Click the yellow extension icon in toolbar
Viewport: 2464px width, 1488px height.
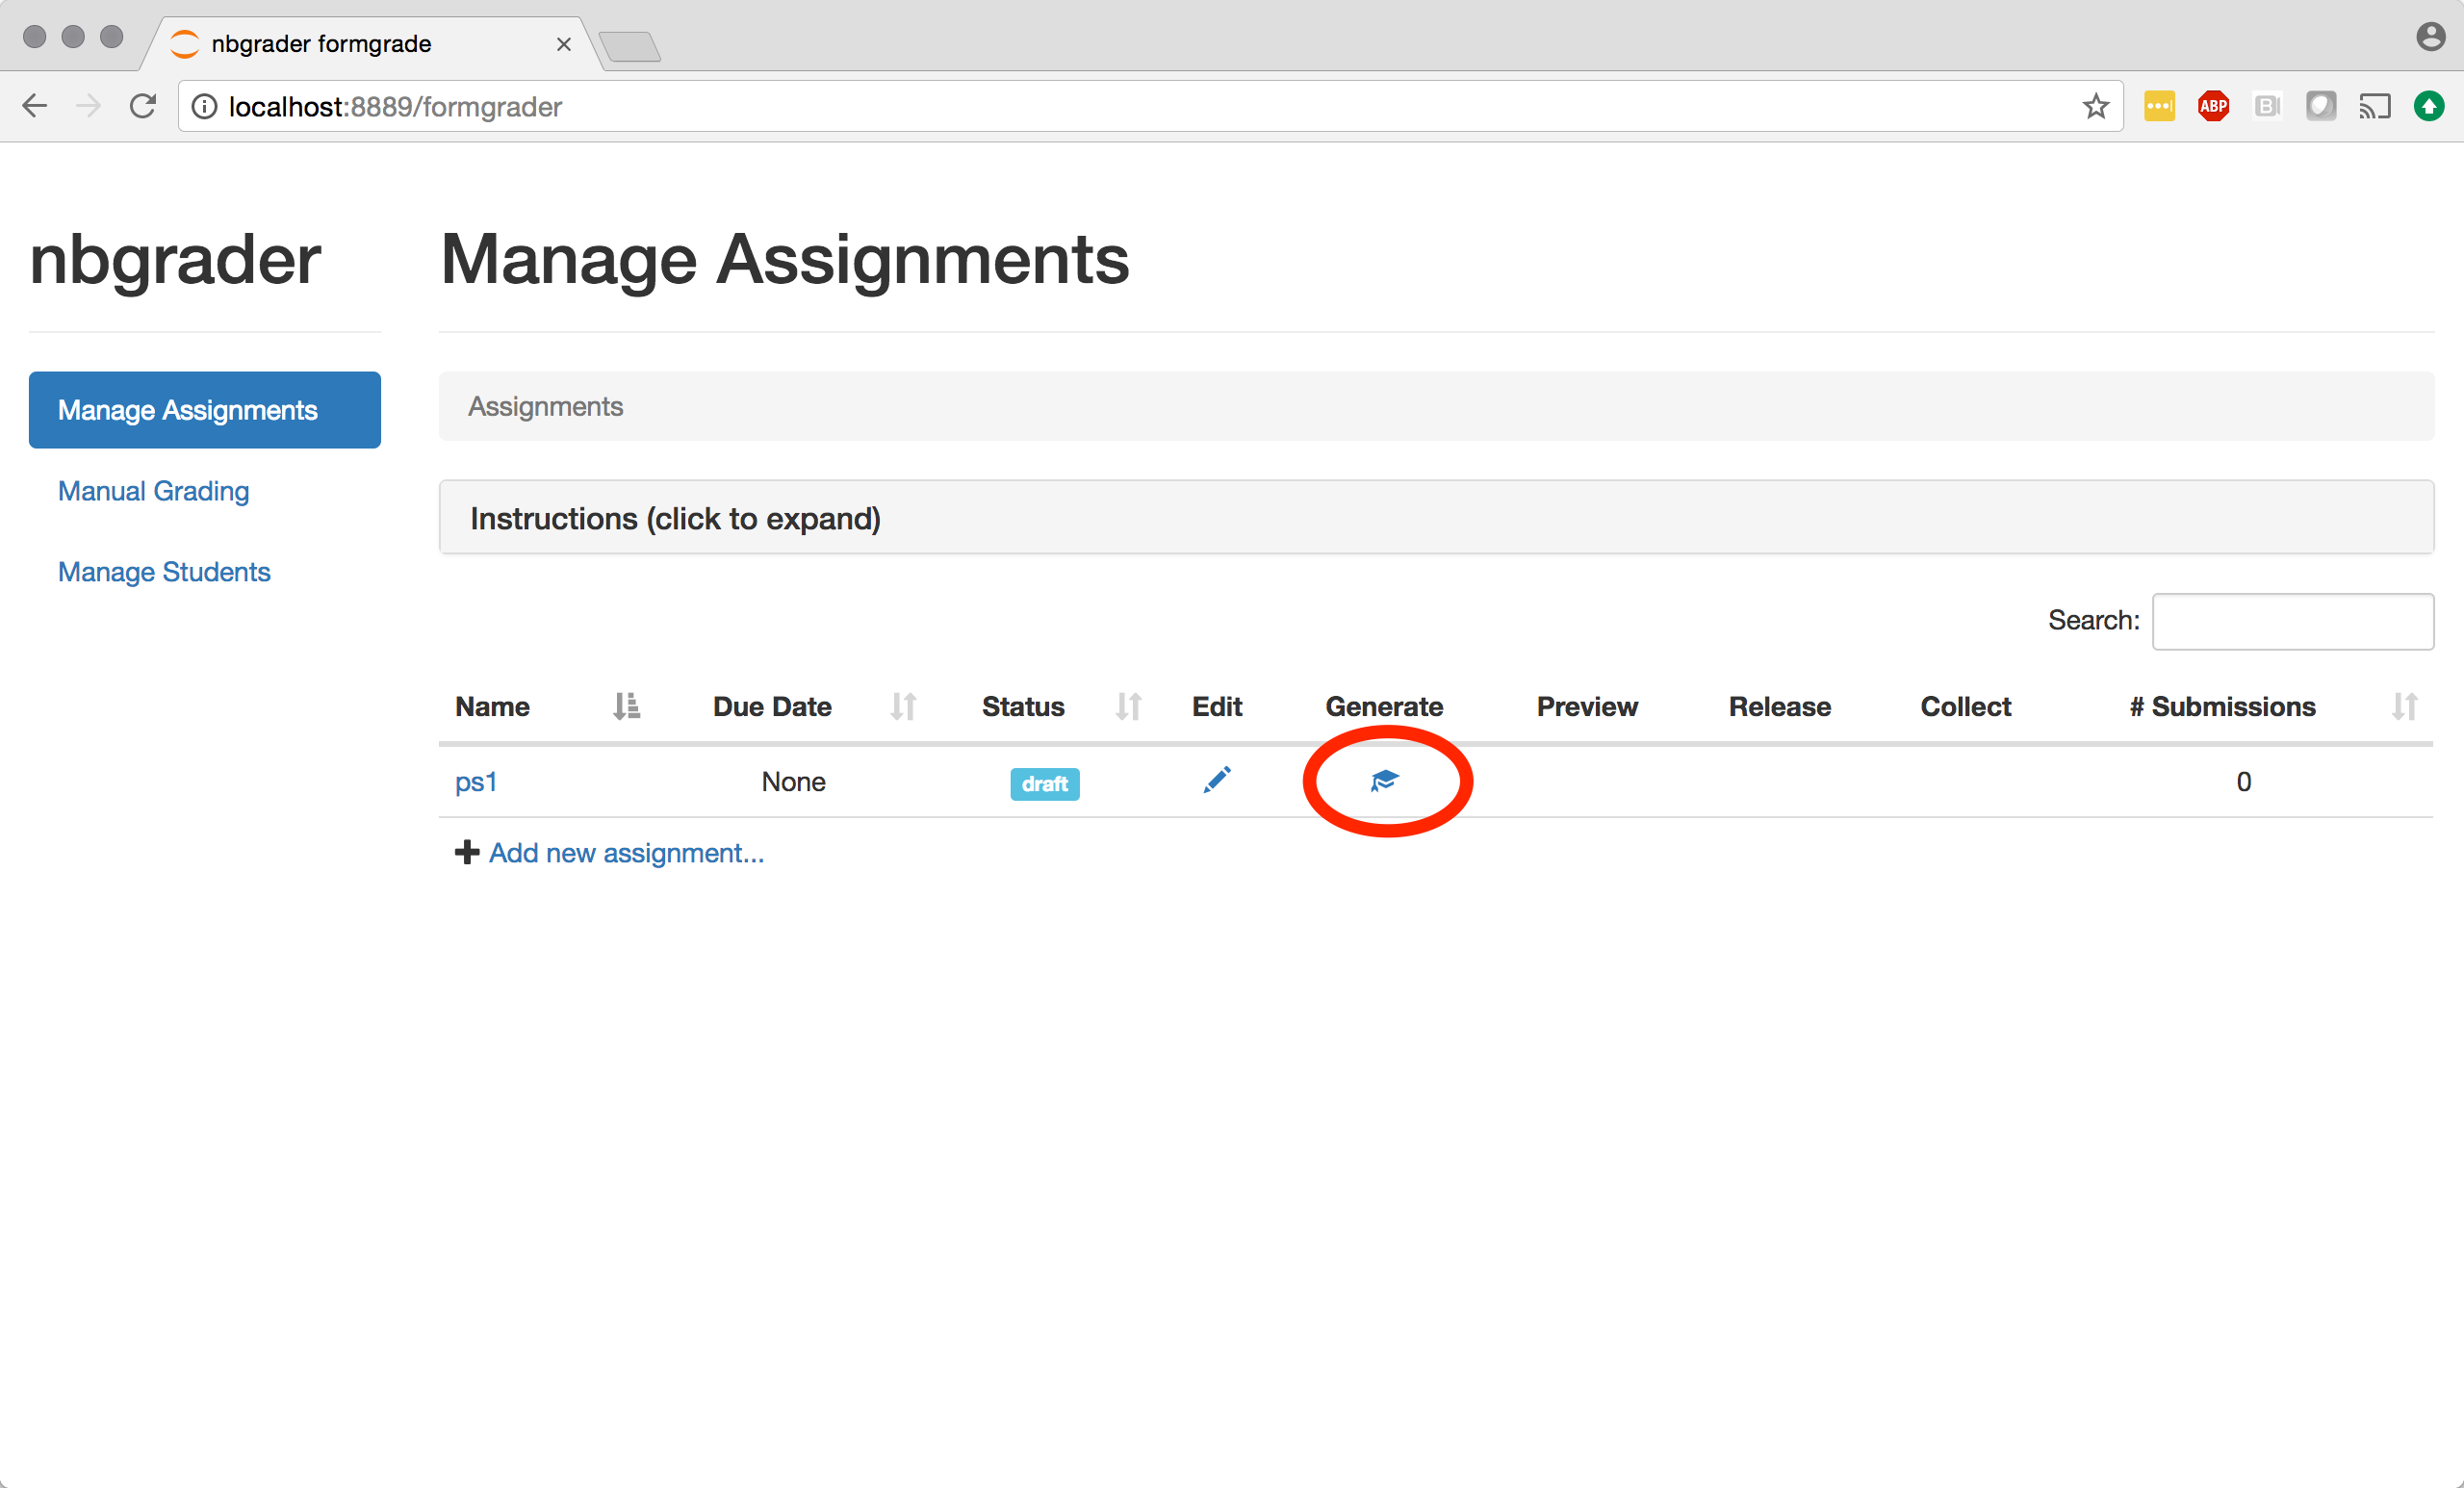pyautogui.click(x=2159, y=106)
